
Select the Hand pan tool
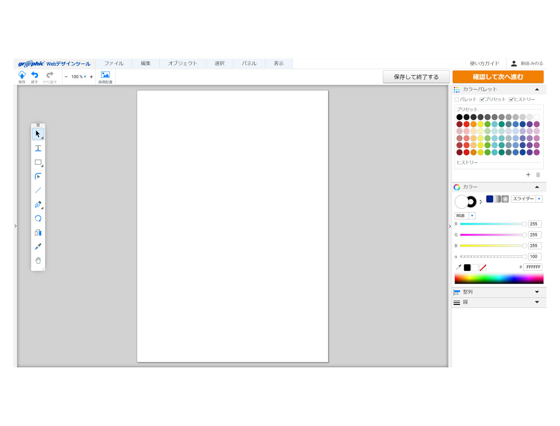click(x=38, y=261)
